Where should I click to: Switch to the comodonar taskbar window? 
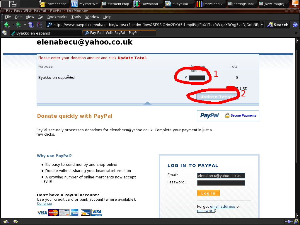point(54,4)
